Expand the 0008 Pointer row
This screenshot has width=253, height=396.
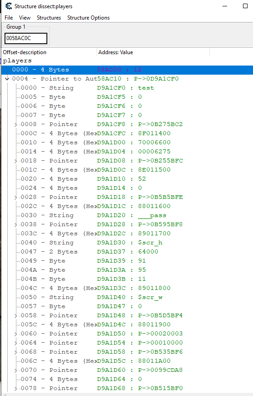click(15, 125)
